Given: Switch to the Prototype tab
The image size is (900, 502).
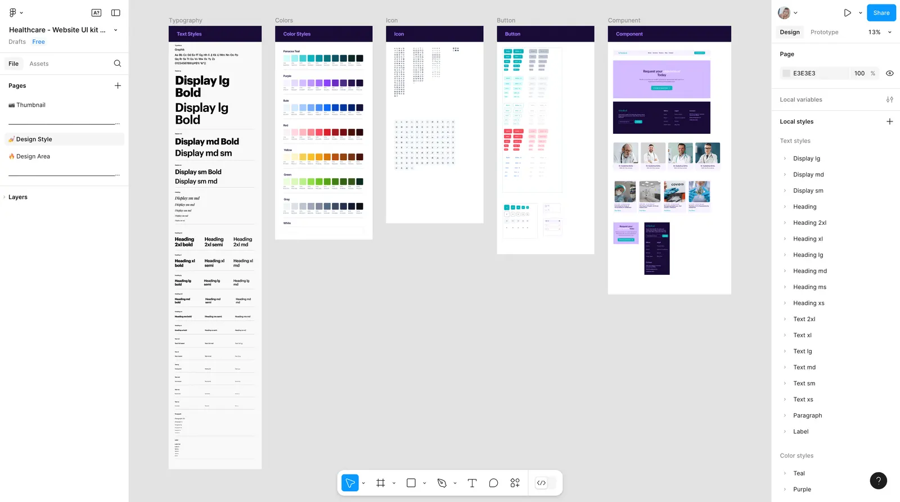Looking at the screenshot, I should point(824,32).
